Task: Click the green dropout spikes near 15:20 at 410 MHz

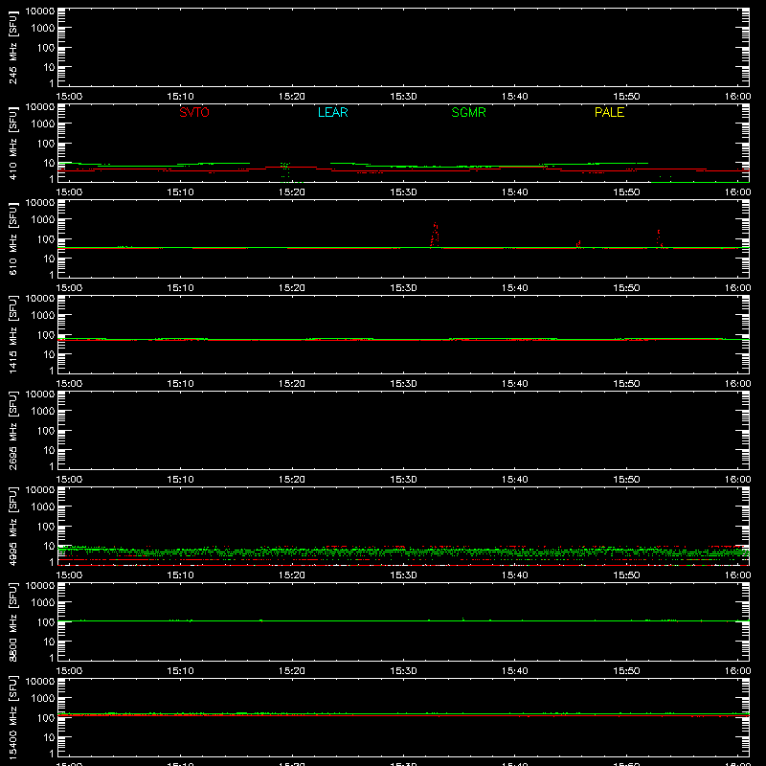Action: (285, 172)
